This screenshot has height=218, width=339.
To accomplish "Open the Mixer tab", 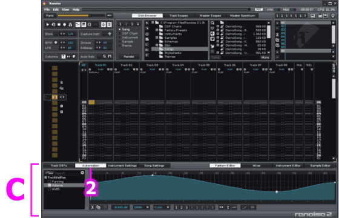I will 257,165.
